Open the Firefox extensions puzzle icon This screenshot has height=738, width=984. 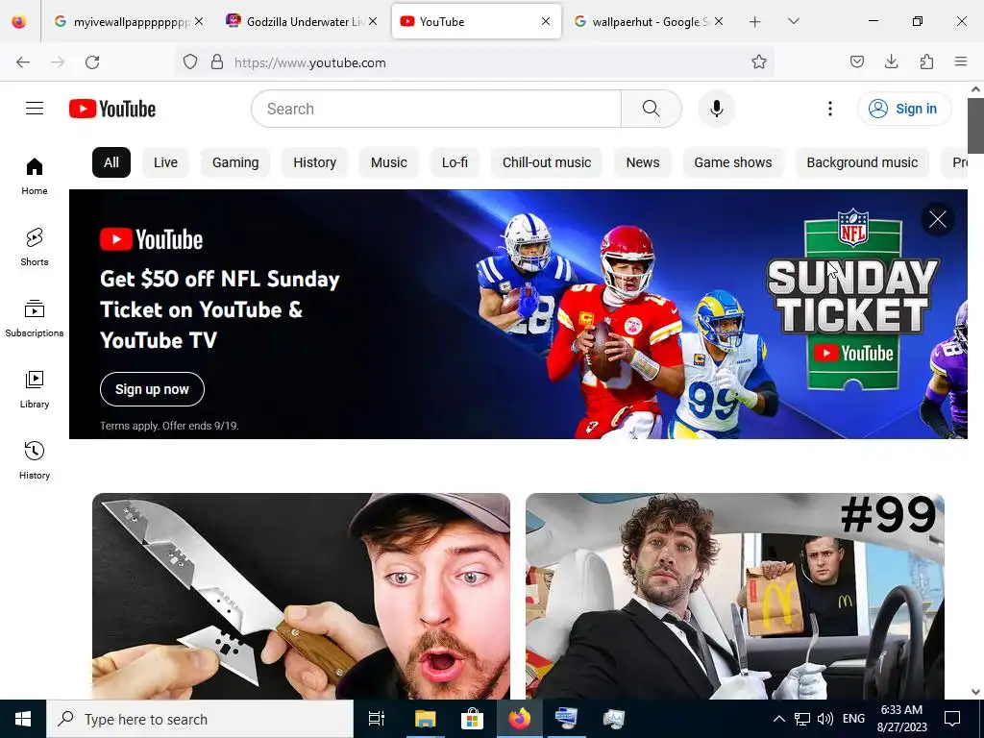pyautogui.click(x=926, y=61)
